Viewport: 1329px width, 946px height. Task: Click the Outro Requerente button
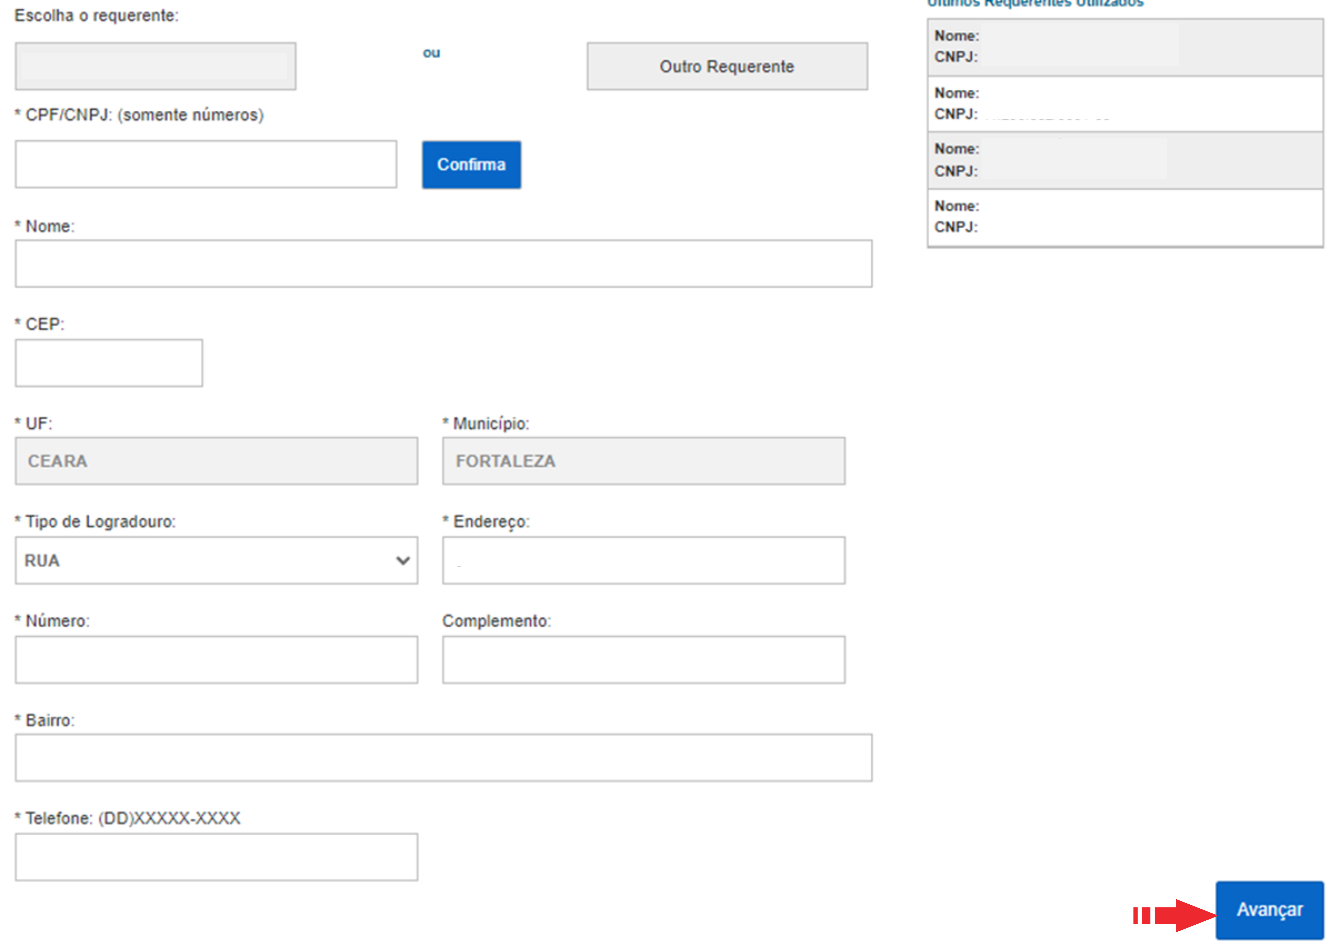726,66
